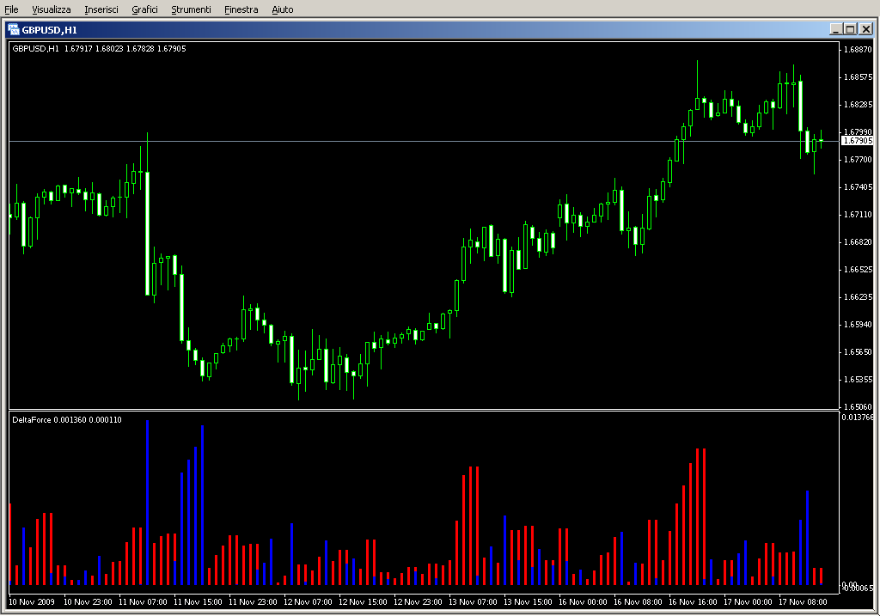Click the 1.66525 price scale value
The image size is (880, 616).
859,269
